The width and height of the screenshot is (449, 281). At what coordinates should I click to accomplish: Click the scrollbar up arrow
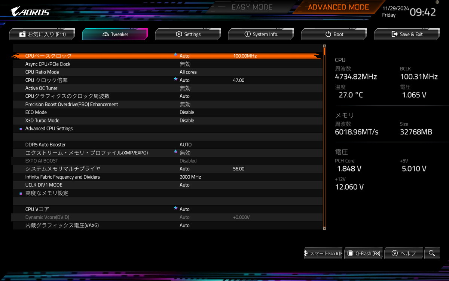click(324, 46)
